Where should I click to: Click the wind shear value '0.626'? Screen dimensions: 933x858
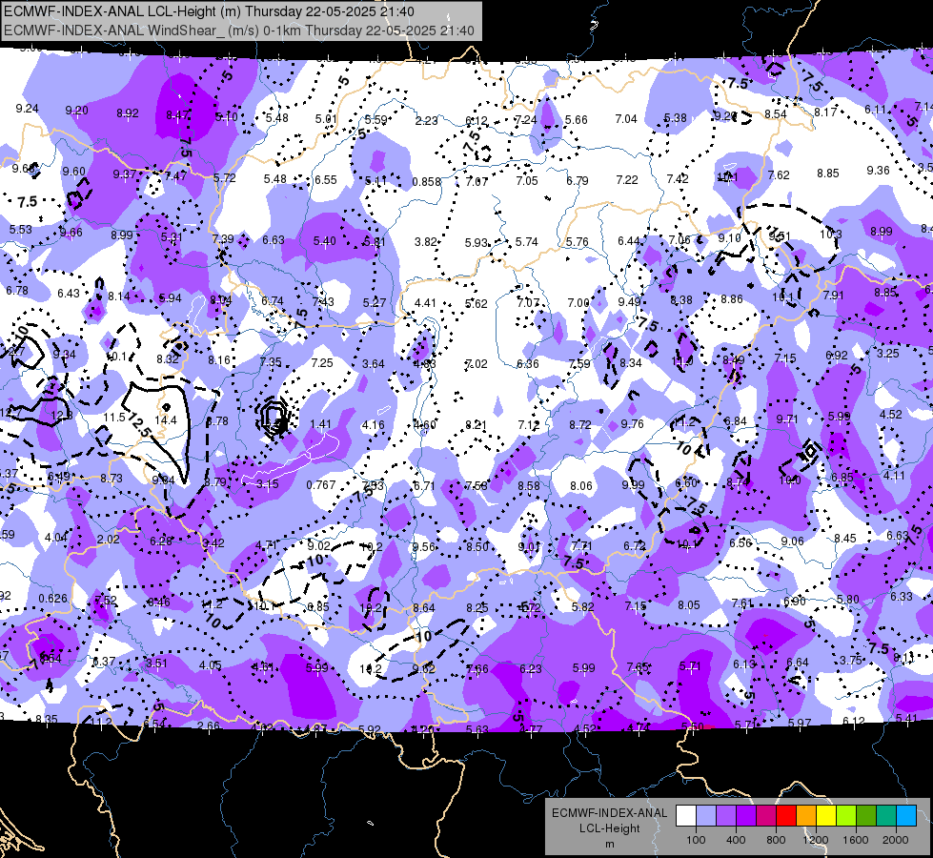(53, 599)
